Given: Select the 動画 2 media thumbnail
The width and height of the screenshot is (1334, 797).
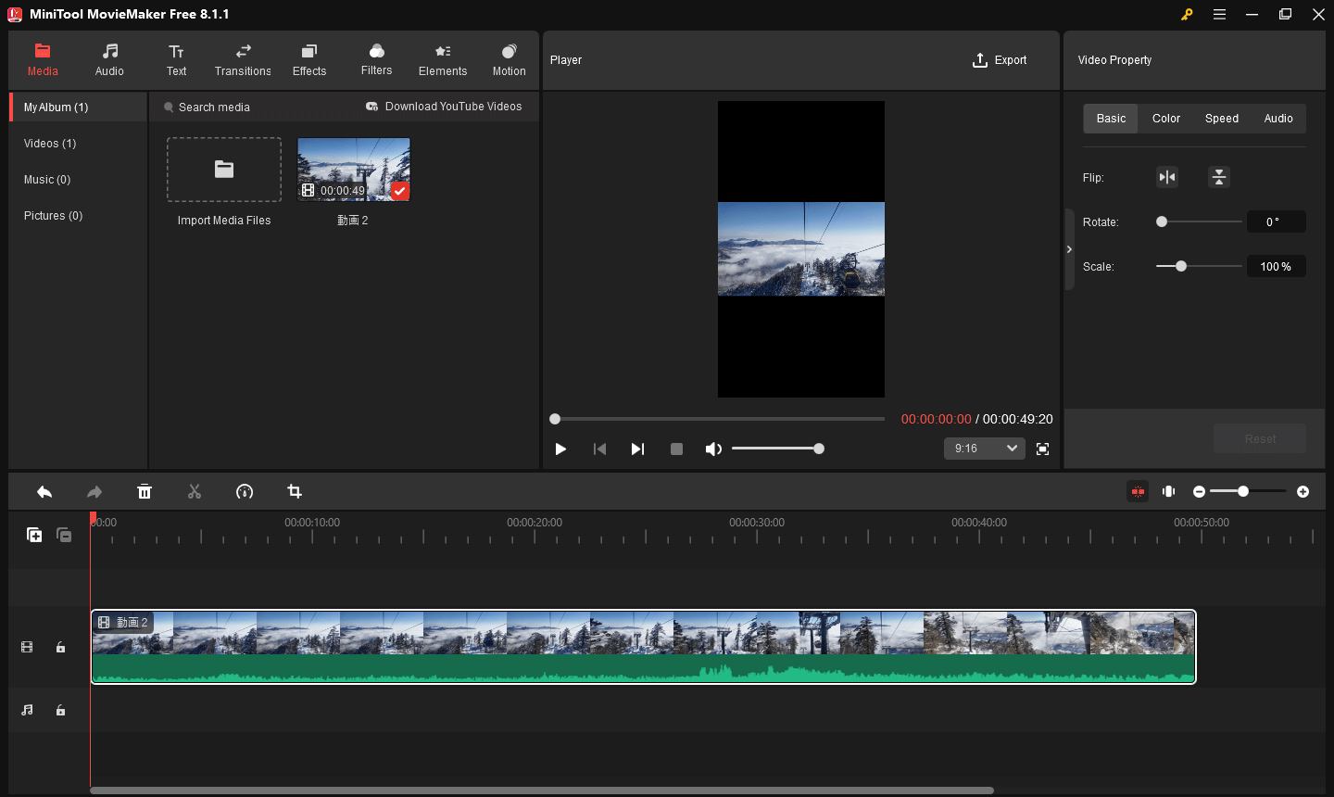Looking at the screenshot, I should pyautogui.click(x=354, y=170).
